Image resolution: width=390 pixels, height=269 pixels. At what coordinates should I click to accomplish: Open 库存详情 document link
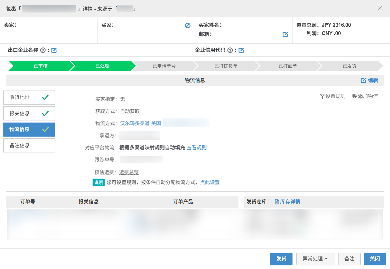pyautogui.click(x=288, y=202)
